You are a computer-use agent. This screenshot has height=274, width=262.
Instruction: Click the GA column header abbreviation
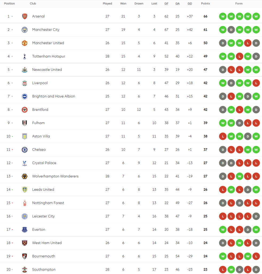[x=177, y=4]
